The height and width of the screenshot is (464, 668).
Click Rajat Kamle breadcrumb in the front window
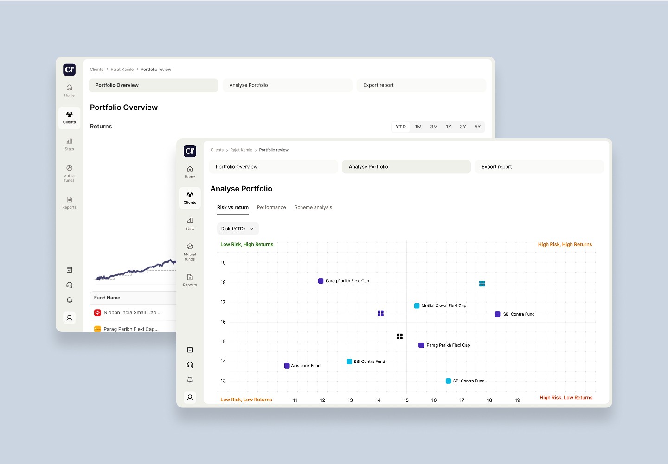pos(241,150)
